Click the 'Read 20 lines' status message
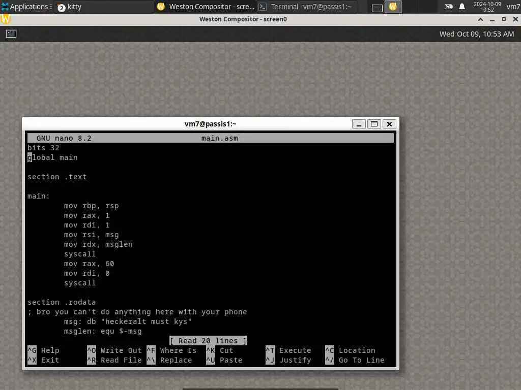Viewport: 521px width, 390px height. click(208, 341)
